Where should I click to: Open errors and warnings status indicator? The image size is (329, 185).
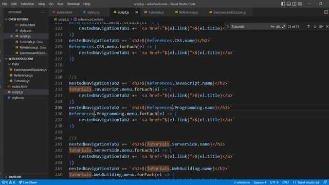pyautogui.click(x=8, y=182)
